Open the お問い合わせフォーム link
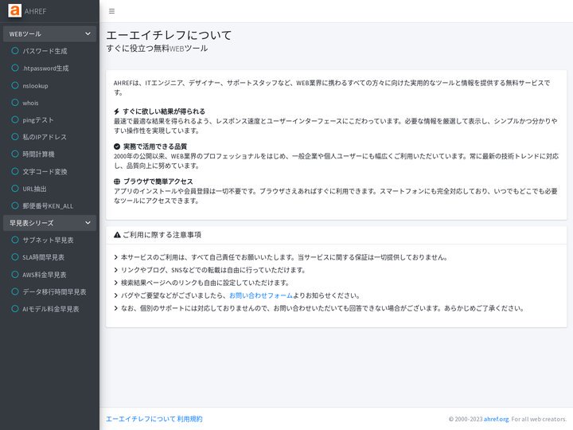Viewport: 573px width, 430px height. tap(261, 295)
